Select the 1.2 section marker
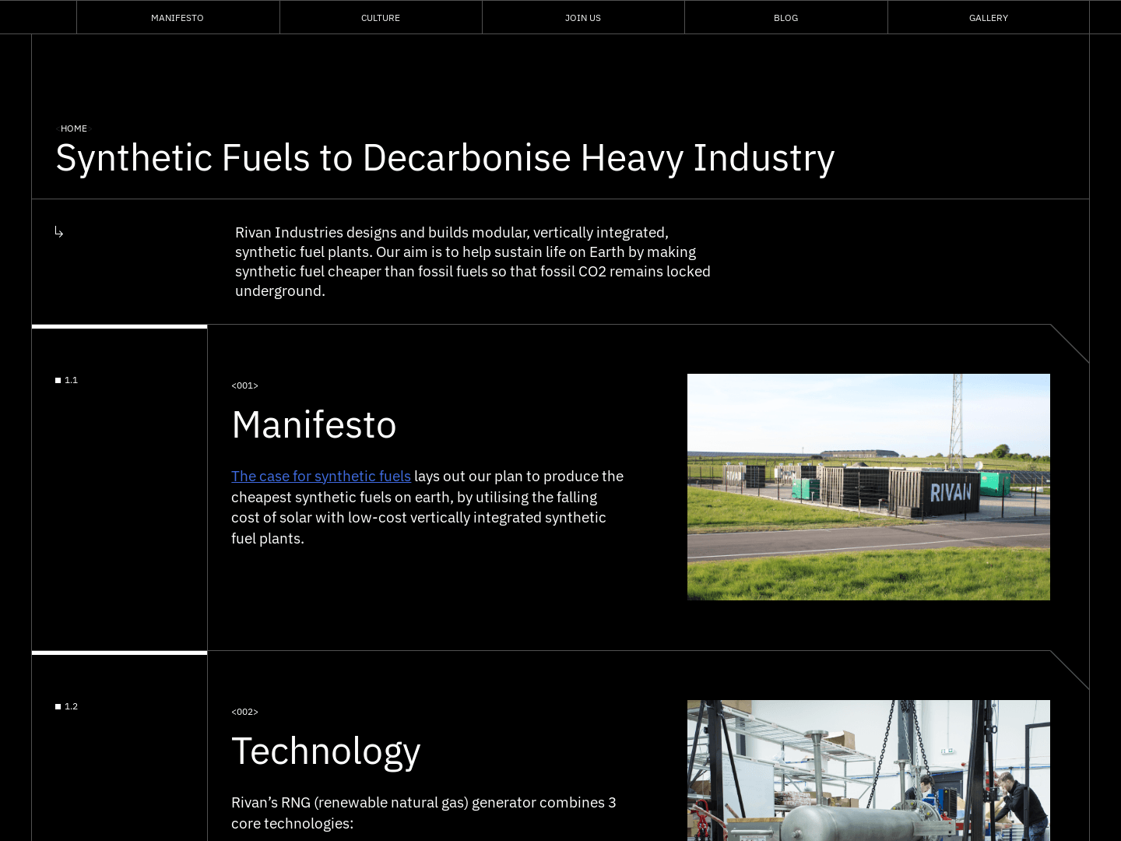The image size is (1121, 841). (66, 706)
